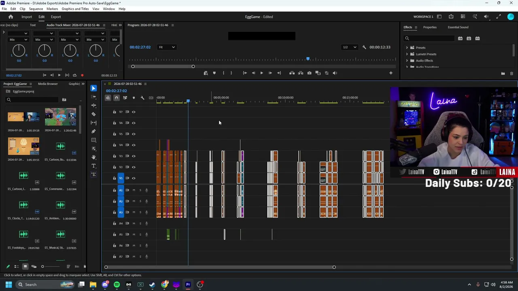This screenshot has width=518, height=291.
Task: Select the Pen tool
Action: (x=93, y=131)
